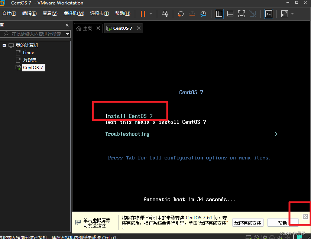Click the CentOS 7 boot screen title

[191, 92]
